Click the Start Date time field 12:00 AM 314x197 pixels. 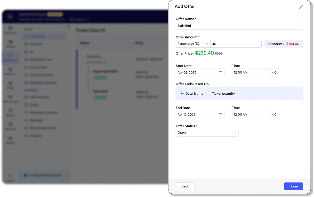click(251, 73)
